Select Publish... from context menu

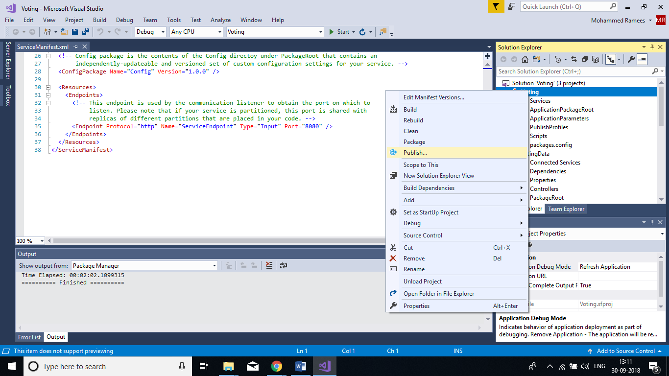415,153
